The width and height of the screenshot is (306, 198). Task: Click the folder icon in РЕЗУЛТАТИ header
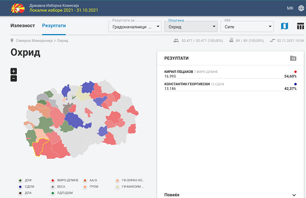coord(293,58)
